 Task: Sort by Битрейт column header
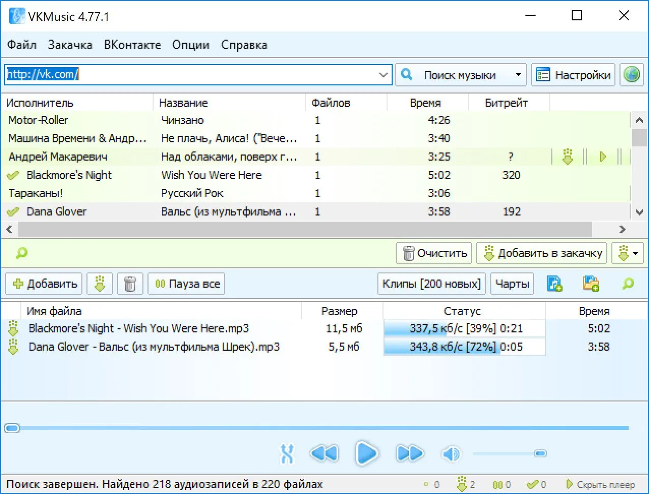(x=509, y=103)
